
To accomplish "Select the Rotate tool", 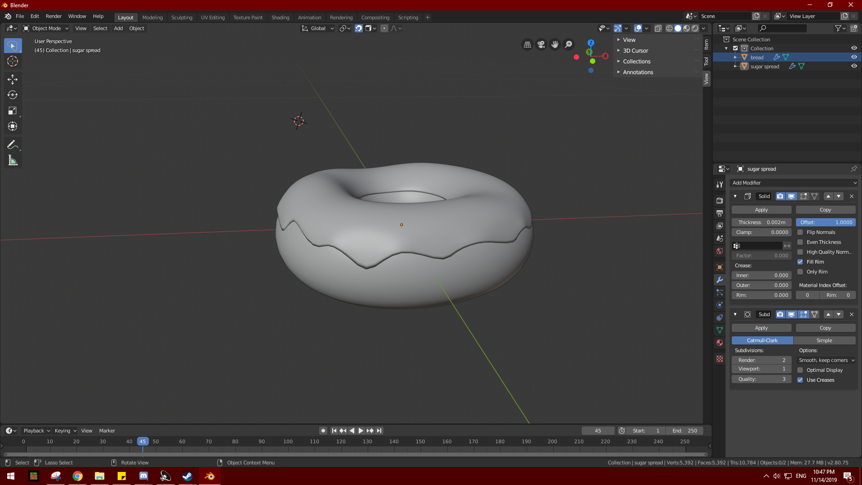I will [x=13, y=95].
